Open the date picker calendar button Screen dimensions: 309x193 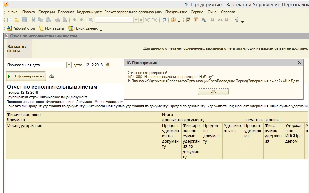[x=107, y=65]
